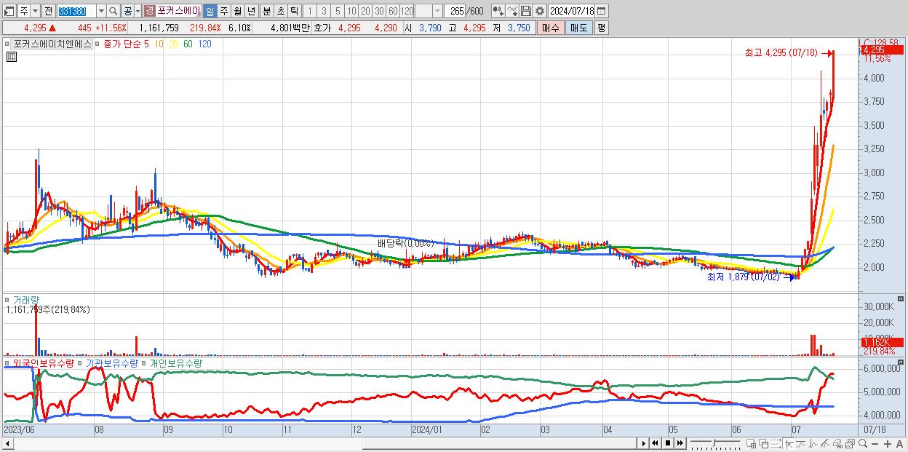Adjust the playback speed slider in bottom bar

716,443
